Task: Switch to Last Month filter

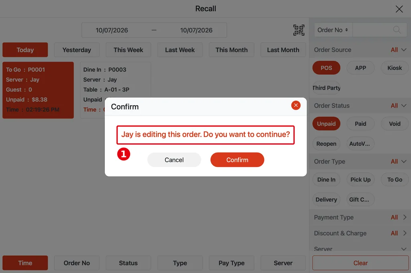Action: pyautogui.click(x=283, y=50)
